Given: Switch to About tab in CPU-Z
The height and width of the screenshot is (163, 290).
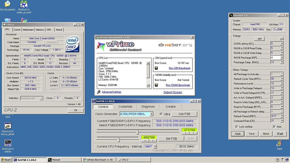Looking at the screenshot, I should [x=59, y=30].
